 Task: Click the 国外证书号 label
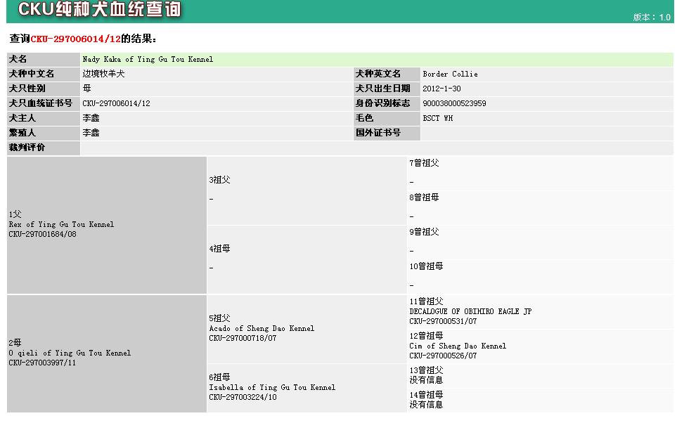tap(378, 133)
